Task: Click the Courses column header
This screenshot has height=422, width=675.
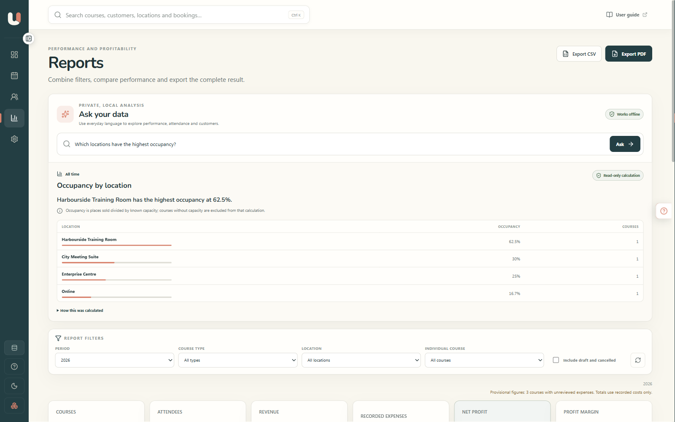Action: (x=630, y=227)
